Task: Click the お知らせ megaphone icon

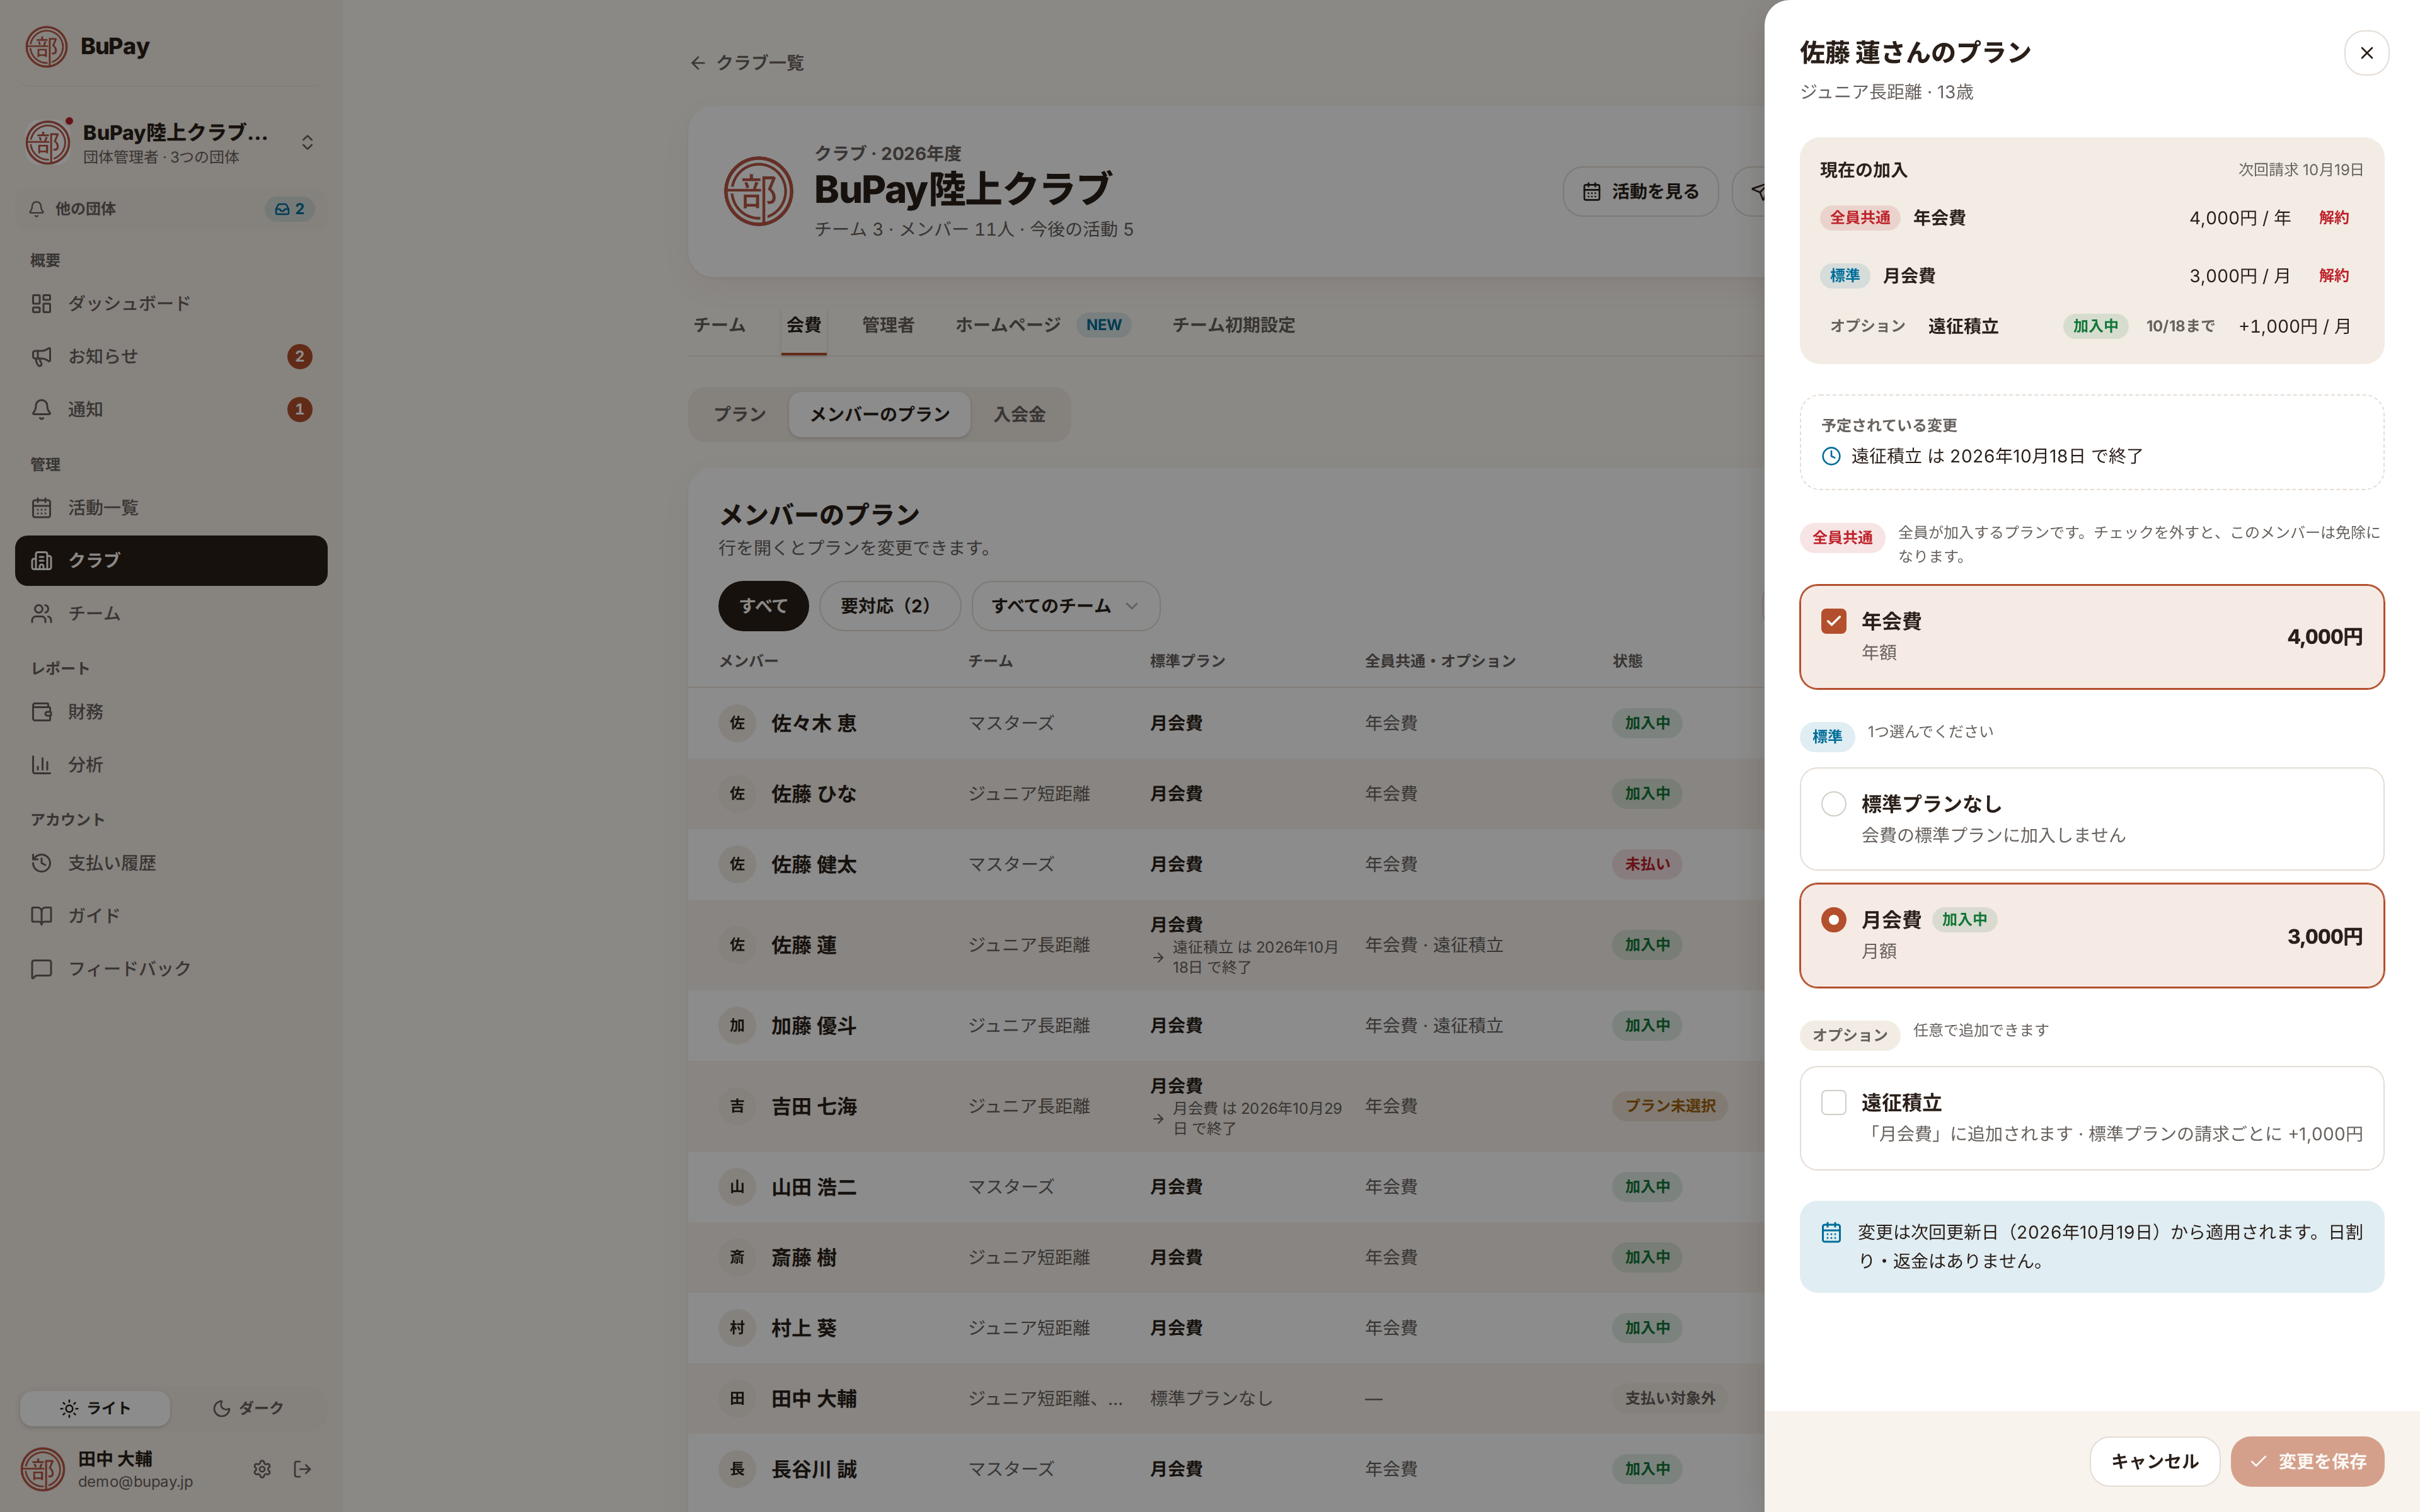Action: pyautogui.click(x=41, y=356)
